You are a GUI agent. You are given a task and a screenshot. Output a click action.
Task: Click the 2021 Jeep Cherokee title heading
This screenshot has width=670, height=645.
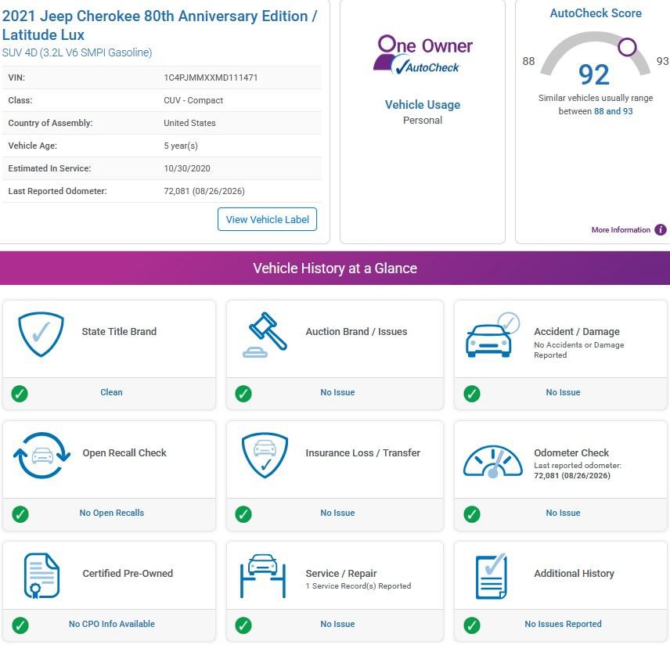pos(160,25)
